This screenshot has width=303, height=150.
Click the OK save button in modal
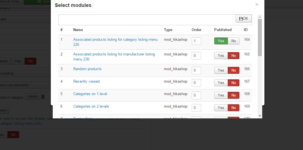[244, 19]
